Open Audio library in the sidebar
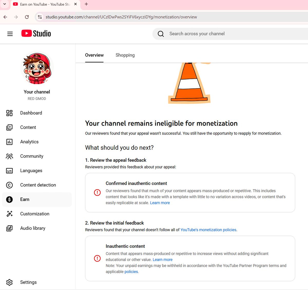 [x=37, y=228]
